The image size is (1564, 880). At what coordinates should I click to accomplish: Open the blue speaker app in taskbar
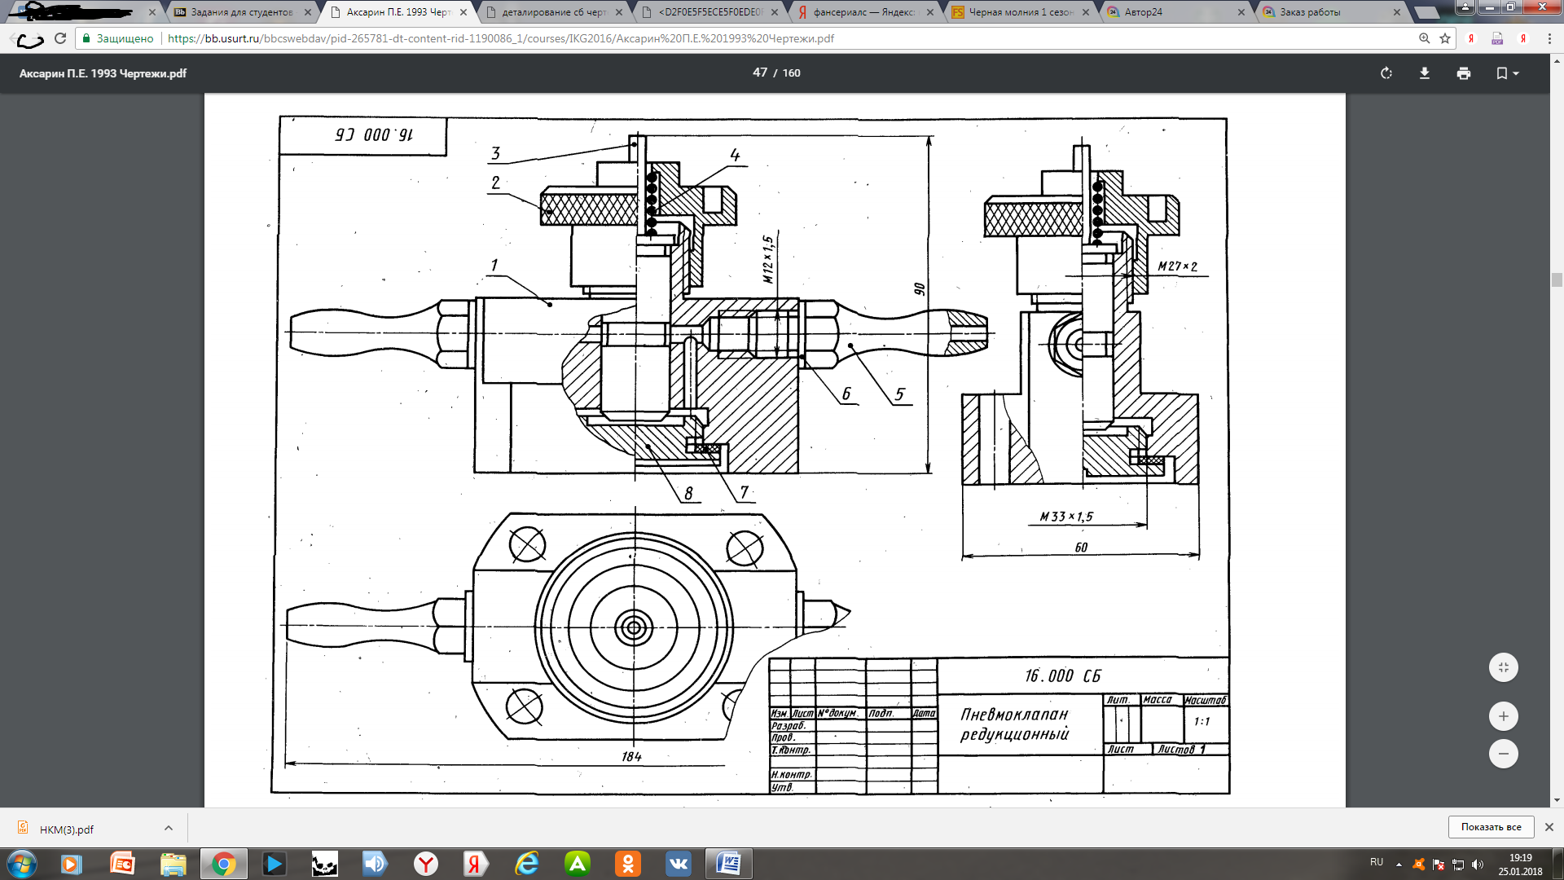tap(375, 864)
